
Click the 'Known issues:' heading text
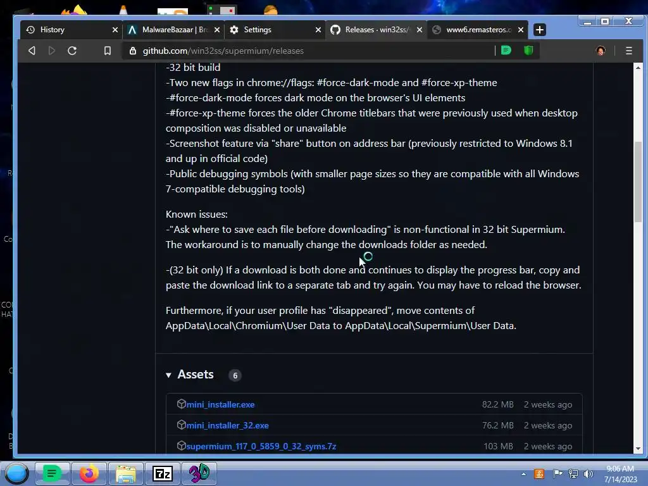click(x=197, y=215)
